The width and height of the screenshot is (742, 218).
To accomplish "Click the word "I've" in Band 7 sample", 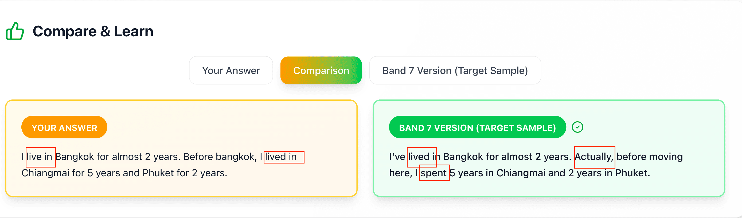I will click(397, 157).
